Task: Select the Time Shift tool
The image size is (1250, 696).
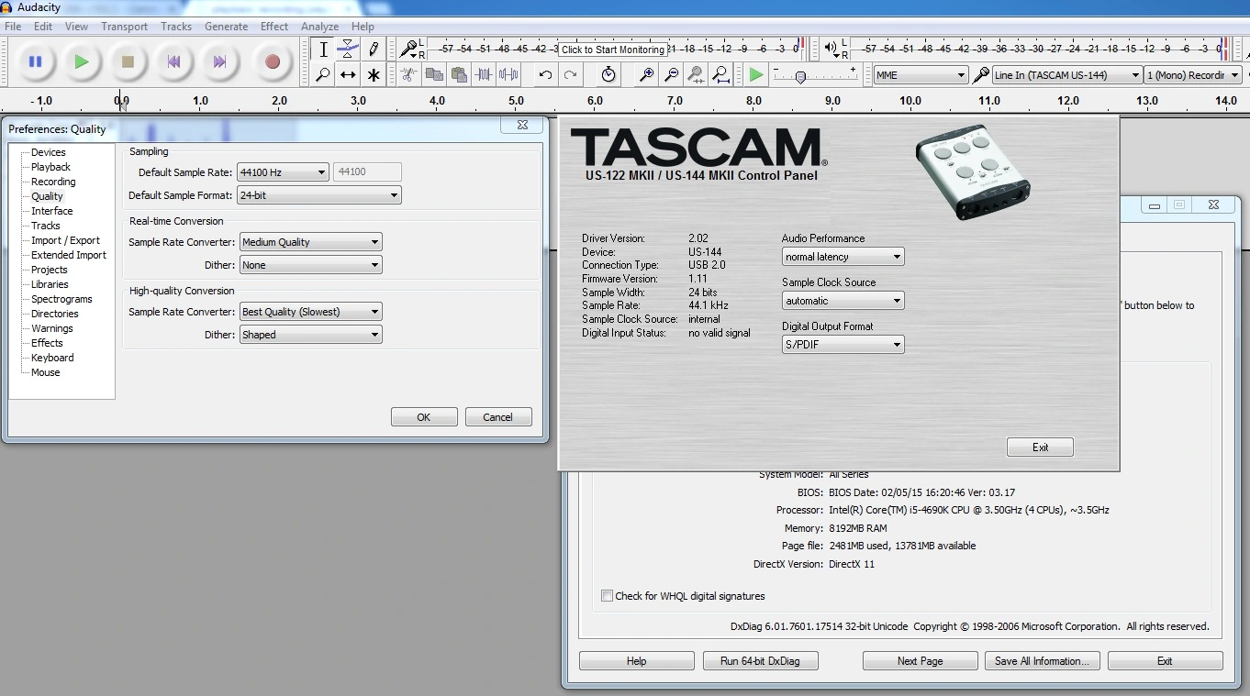Action: click(348, 75)
